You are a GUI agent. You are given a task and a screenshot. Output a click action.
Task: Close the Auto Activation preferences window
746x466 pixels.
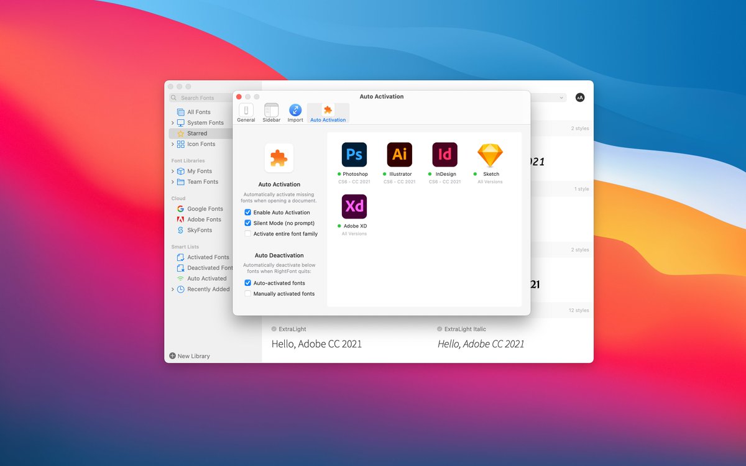click(239, 97)
